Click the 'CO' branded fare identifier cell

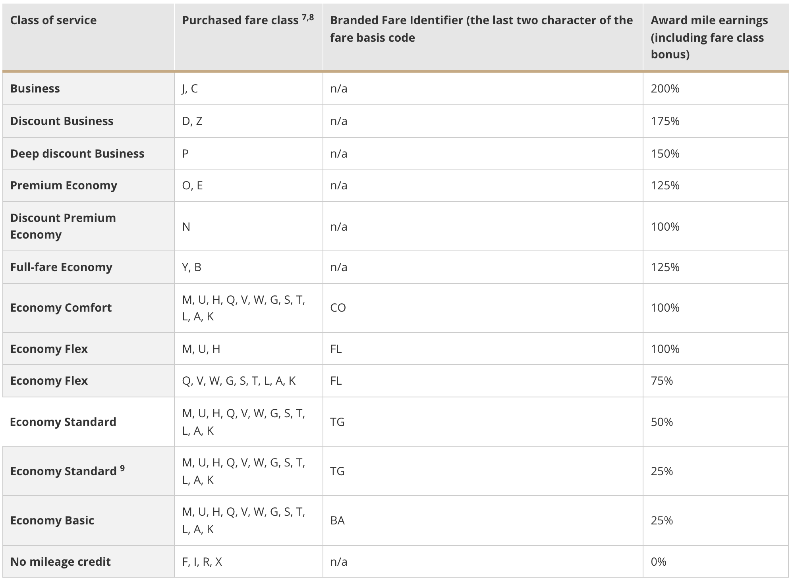(338, 308)
